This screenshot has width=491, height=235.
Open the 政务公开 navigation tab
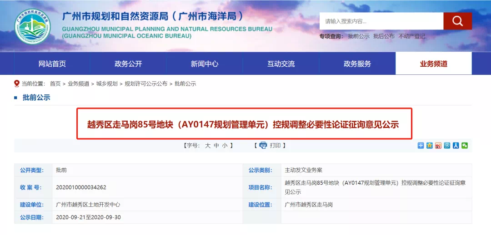point(128,64)
